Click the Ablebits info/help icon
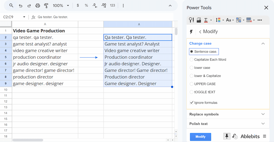 coord(235,136)
